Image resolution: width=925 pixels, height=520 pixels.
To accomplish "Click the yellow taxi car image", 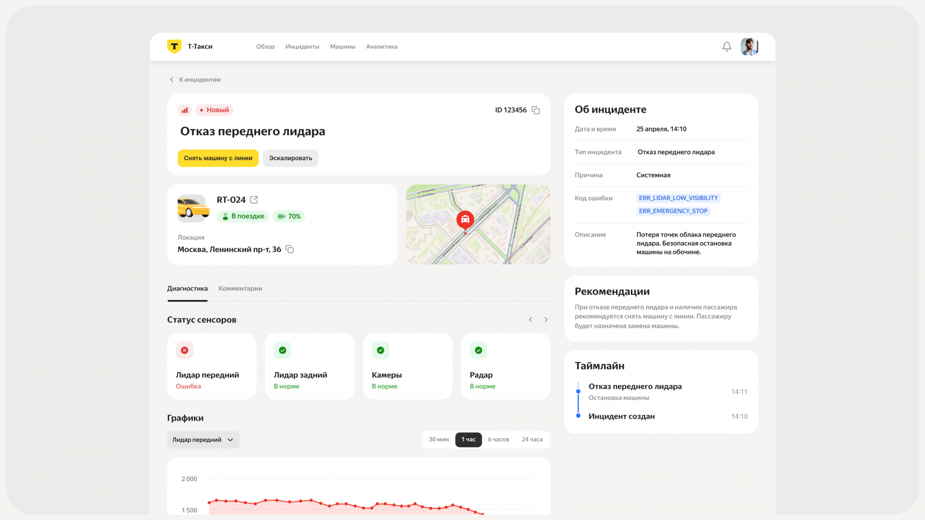I will coord(193,208).
